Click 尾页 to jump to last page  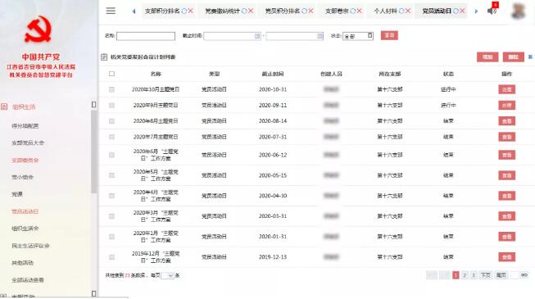coord(501,275)
